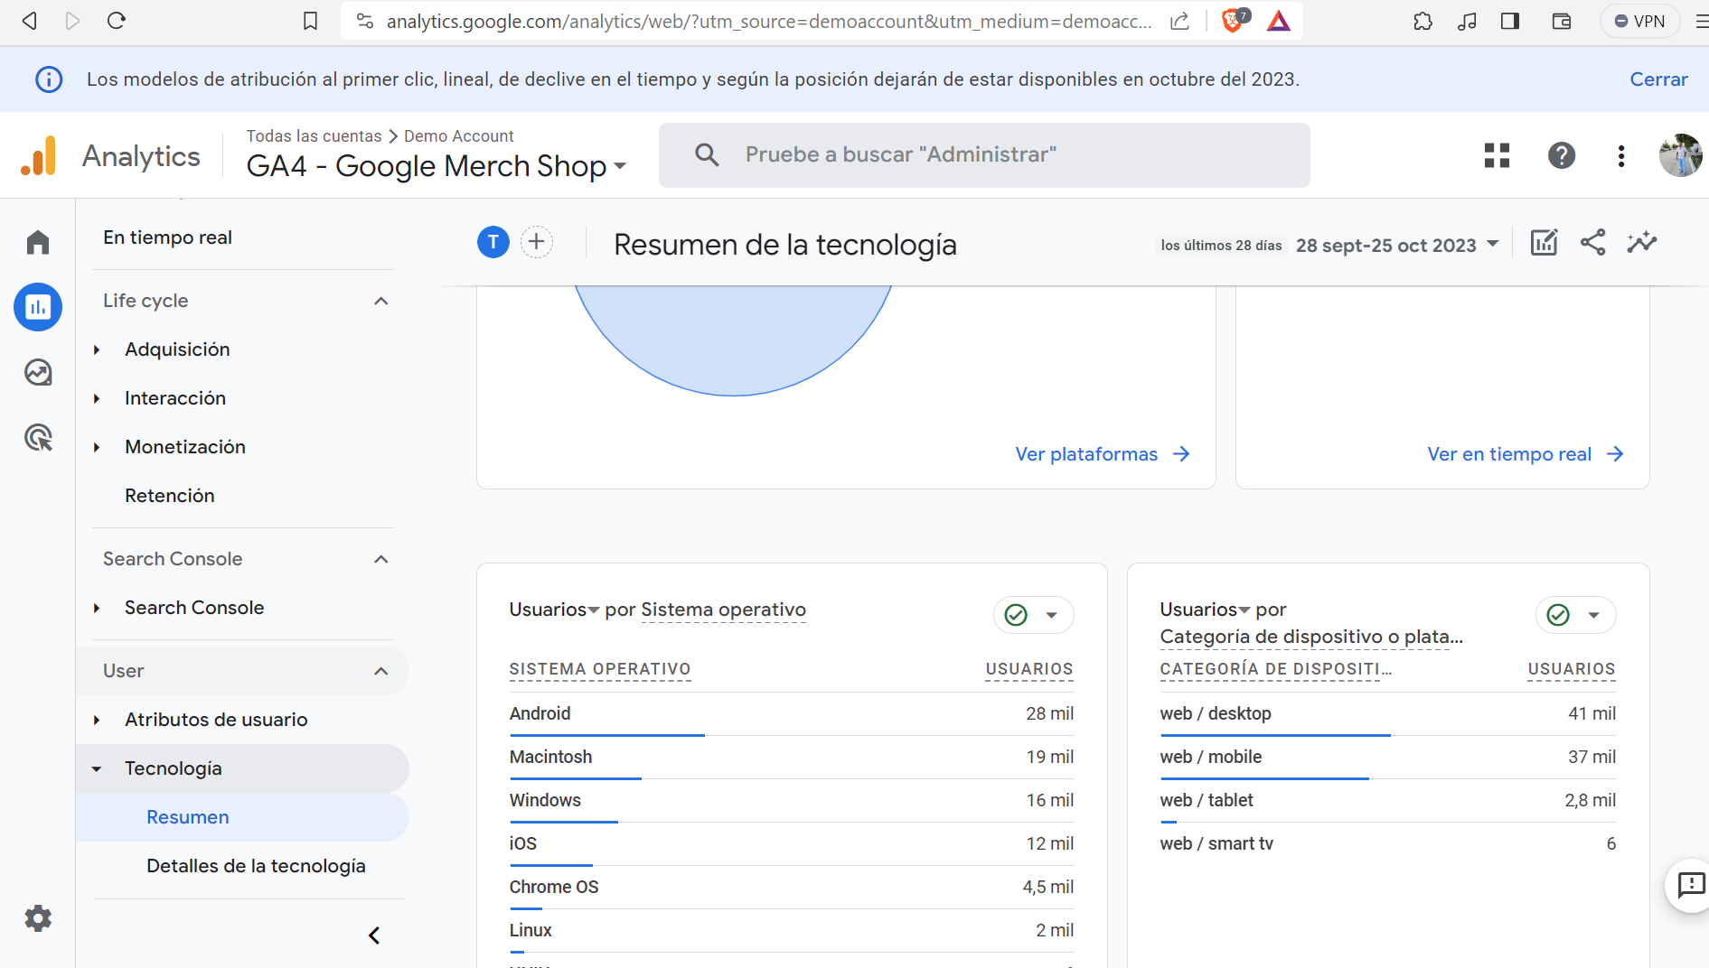Image resolution: width=1709 pixels, height=968 pixels.
Task: Open Brave Wallet icon
Action: click(x=1562, y=21)
